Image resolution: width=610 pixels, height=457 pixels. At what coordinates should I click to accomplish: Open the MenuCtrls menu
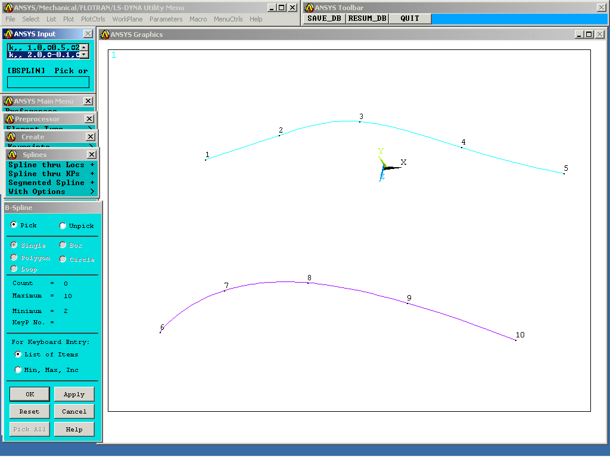click(228, 19)
